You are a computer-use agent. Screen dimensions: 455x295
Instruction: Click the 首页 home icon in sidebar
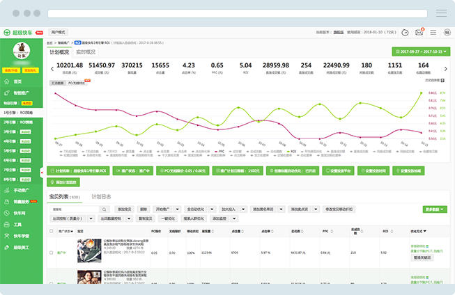click(x=7, y=82)
